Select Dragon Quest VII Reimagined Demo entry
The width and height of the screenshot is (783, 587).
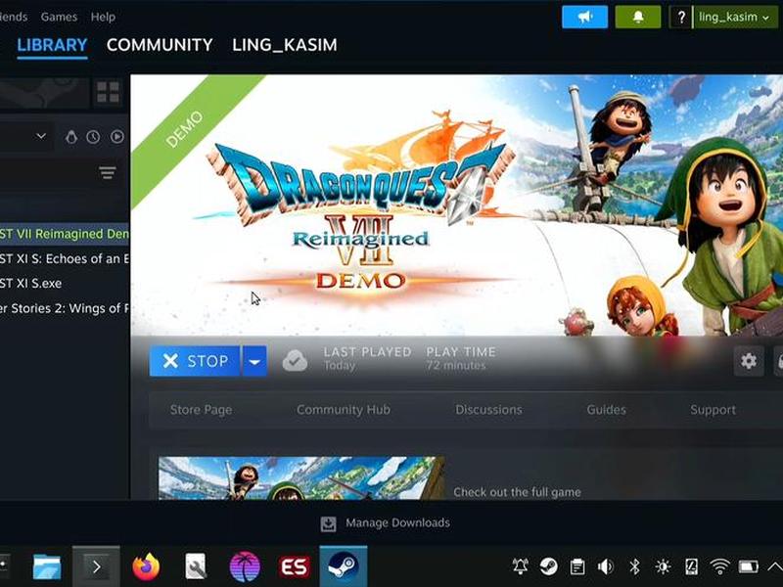tap(65, 234)
